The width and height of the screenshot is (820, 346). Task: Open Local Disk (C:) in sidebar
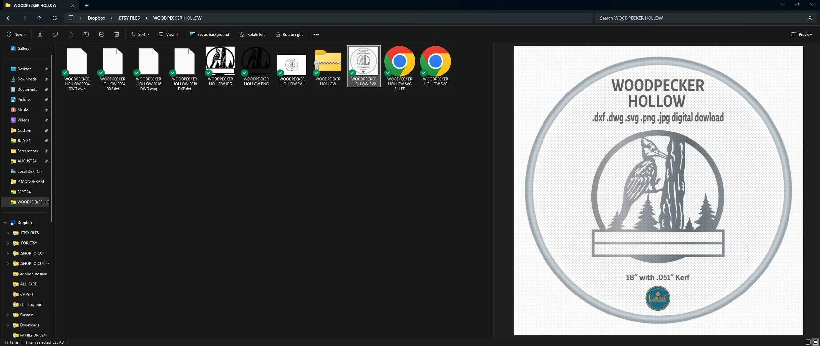(29, 171)
